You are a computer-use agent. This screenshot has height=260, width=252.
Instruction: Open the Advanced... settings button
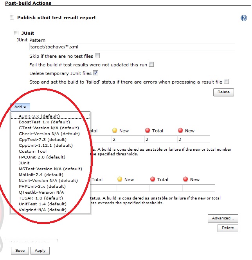coord(223,218)
